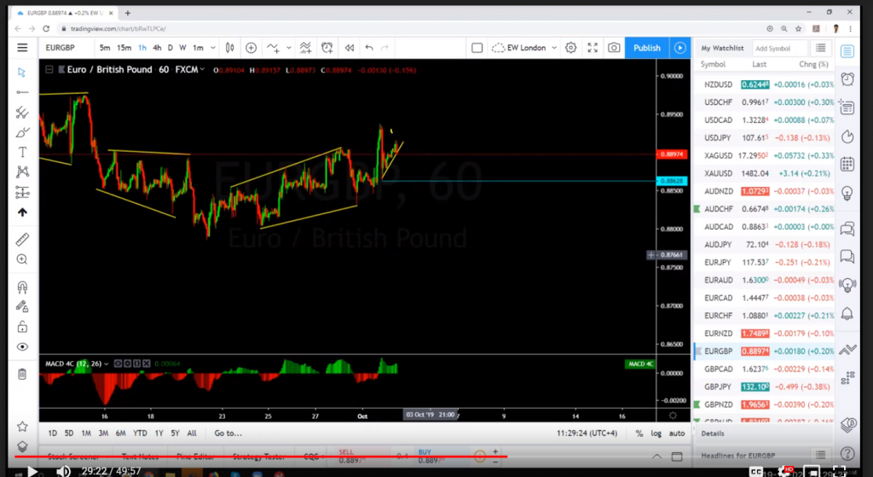The width and height of the screenshot is (873, 477).
Task: Select the Arrow Up icon tool
Action: click(x=22, y=212)
